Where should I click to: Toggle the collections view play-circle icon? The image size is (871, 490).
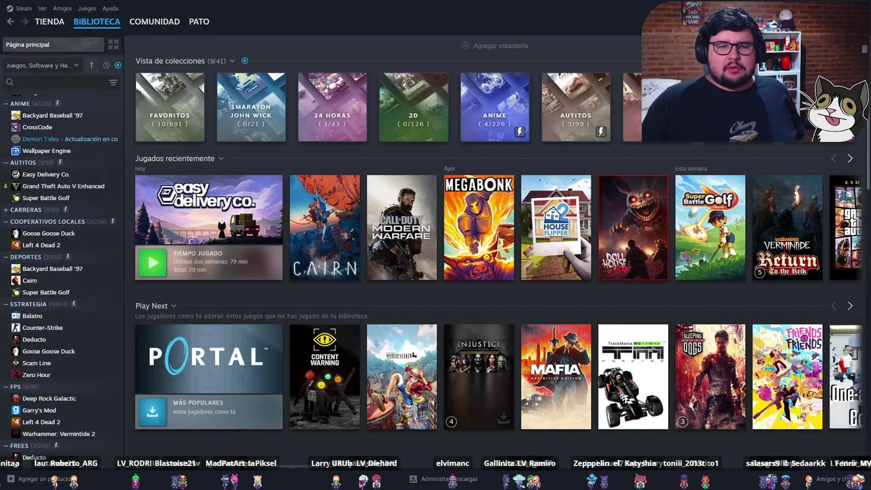pyautogui.click(x=245, y=61)
